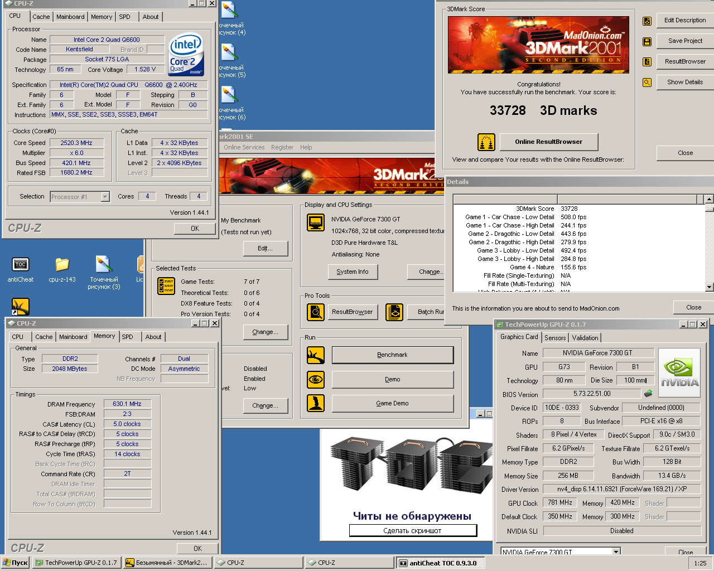Switch to the Validation tab in GPU-Z
Viewport: 714px width, 571px height.
tap(585, 338)
